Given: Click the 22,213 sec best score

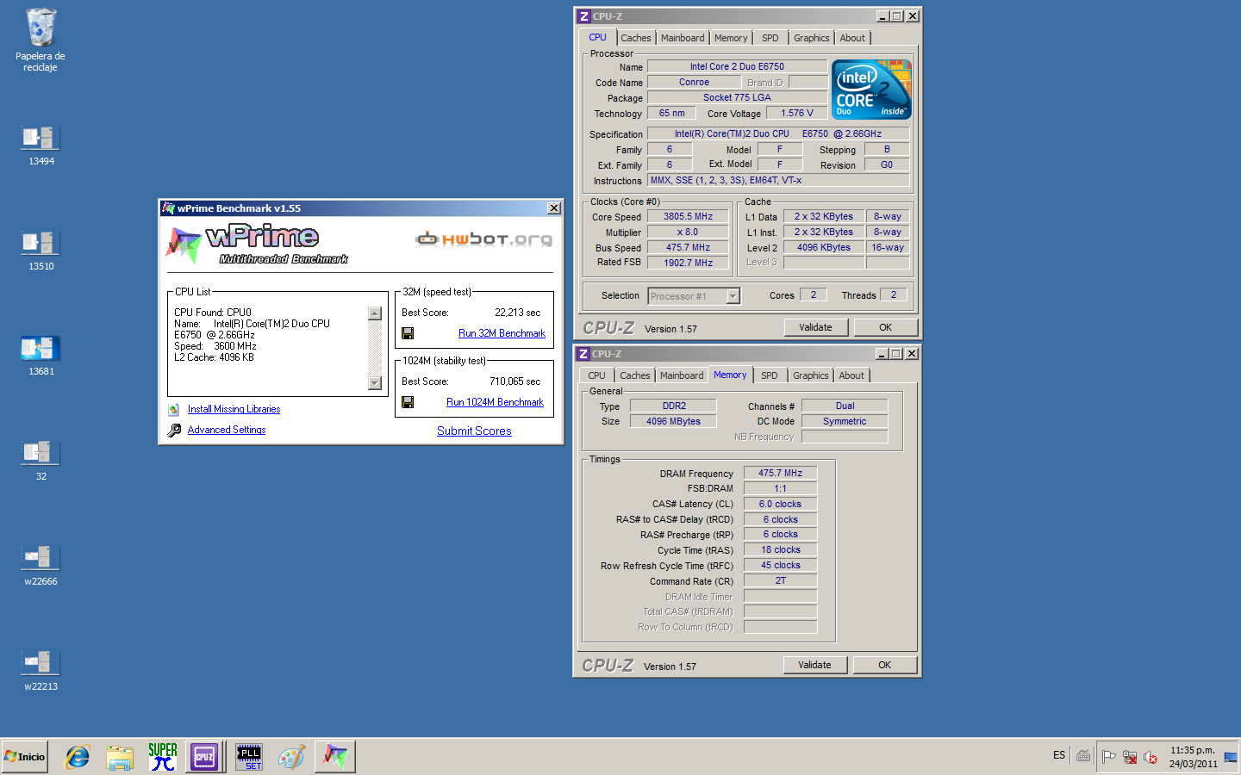Looking at the screenshot, I should (x=518, y=313).
